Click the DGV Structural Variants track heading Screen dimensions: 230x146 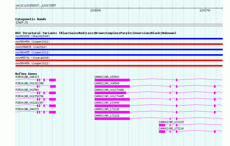pos(96,33)
